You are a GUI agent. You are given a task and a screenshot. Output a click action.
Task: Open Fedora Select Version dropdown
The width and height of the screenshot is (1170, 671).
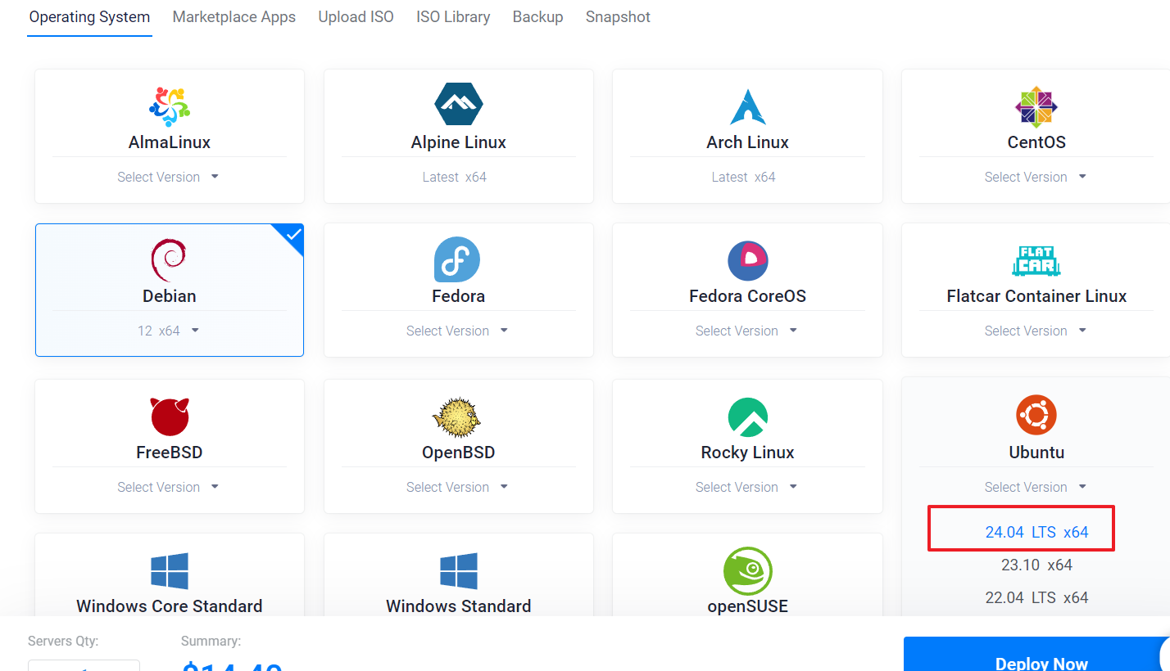point(459,331)
